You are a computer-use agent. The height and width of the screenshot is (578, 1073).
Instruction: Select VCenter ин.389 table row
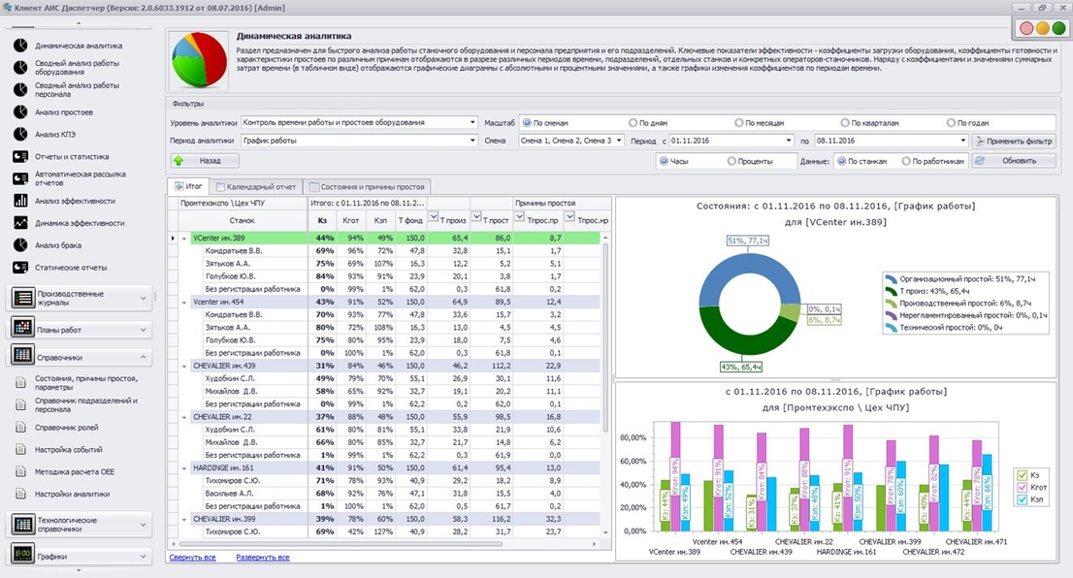pos(388,238)
